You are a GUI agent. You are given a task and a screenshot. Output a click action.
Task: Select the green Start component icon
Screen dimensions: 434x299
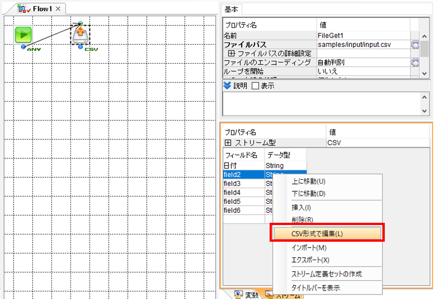(x=23, y=35)
